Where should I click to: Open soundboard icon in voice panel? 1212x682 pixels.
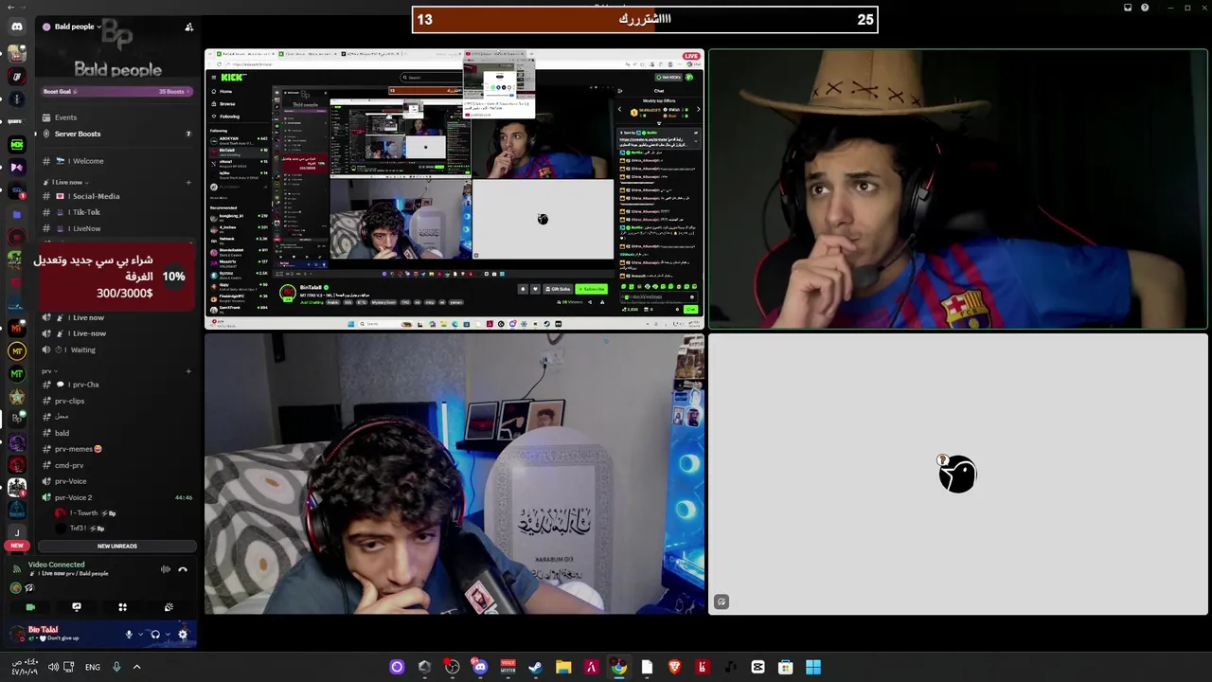[x=169, y=607]
